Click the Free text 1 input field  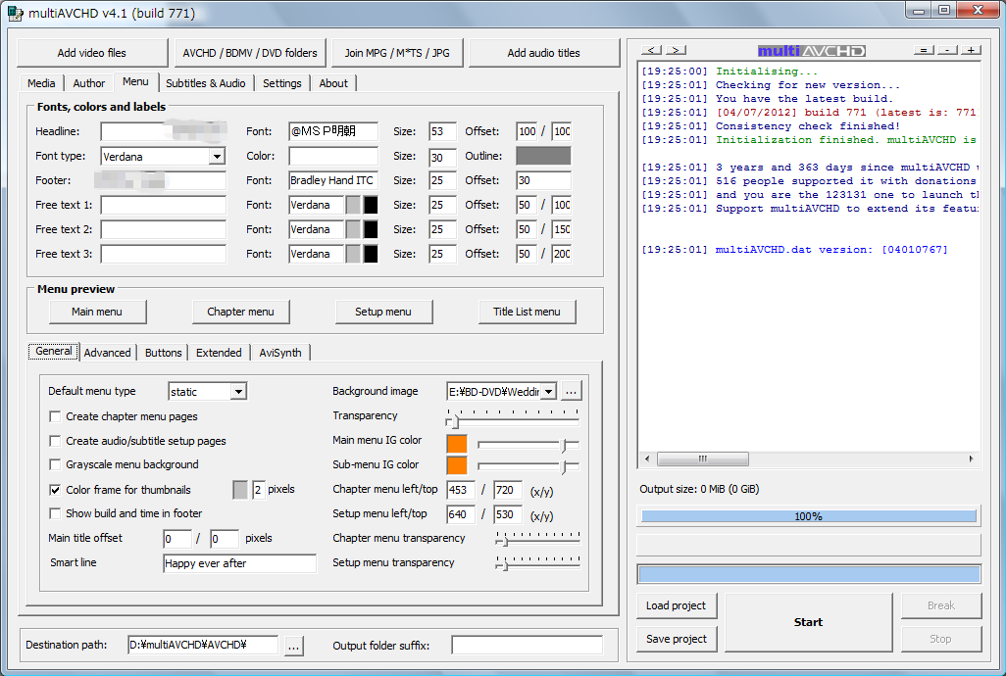(164, 205)
